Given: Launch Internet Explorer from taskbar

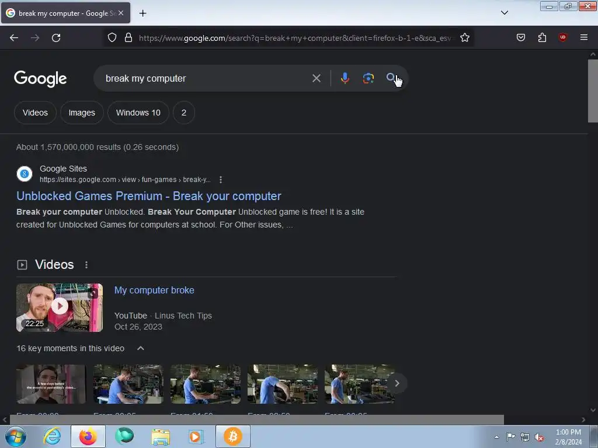Looking at the screenshot, I should pyautogui.click(x=52, y=436).
